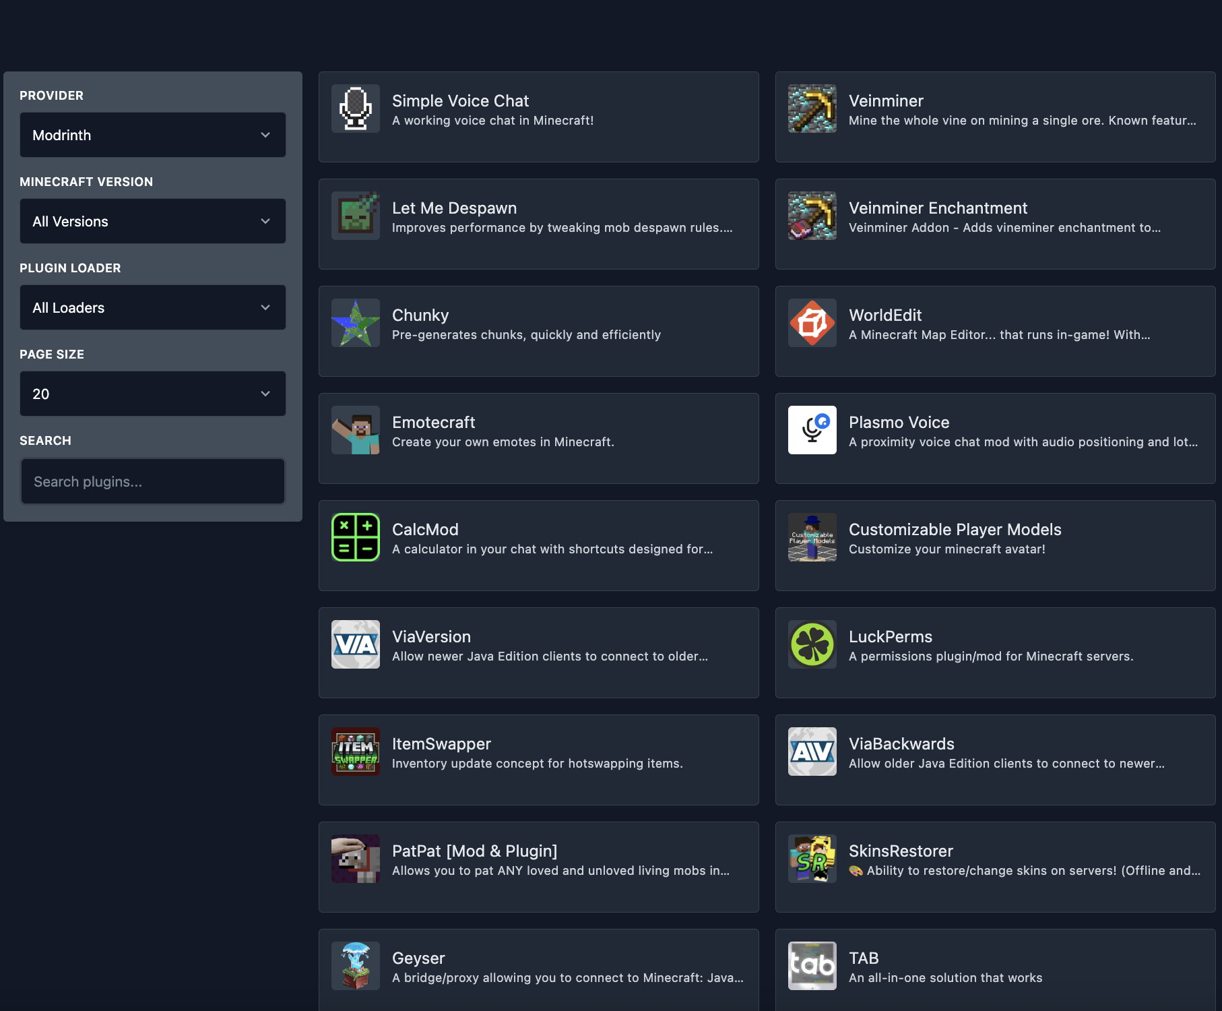Open the Customizable Player Models plugin

pos(996,545)
